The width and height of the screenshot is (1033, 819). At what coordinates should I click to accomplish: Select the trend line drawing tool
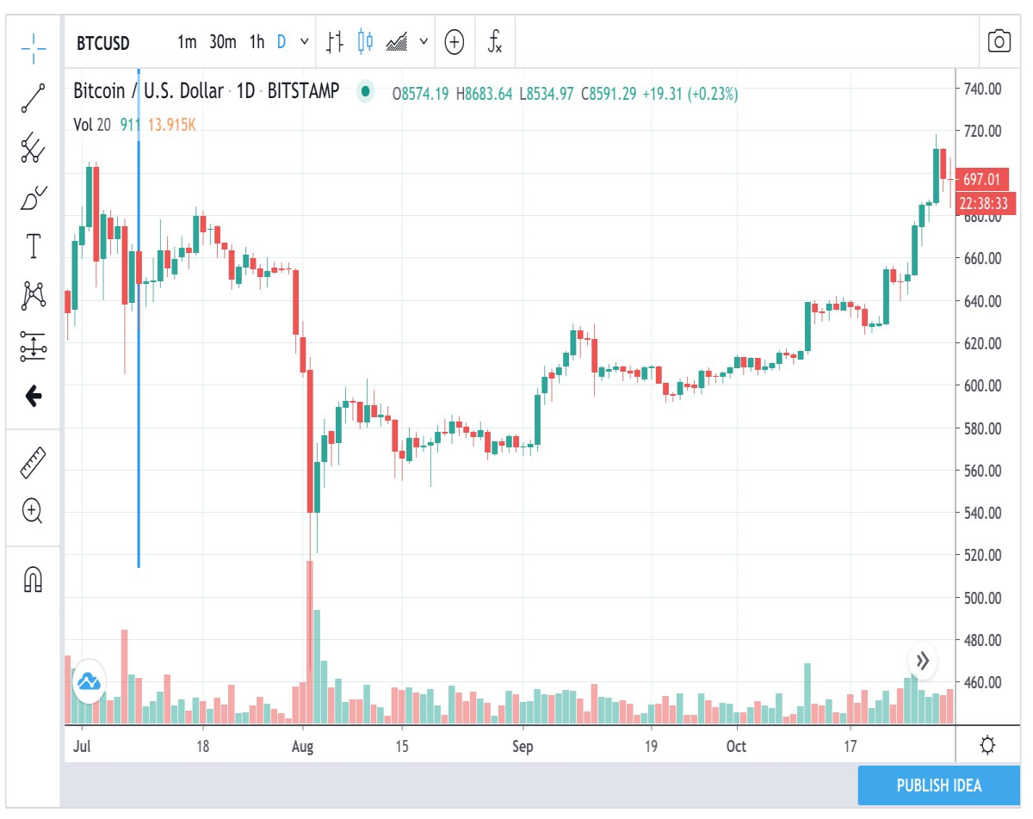pyautogui.click(x=34, y=98)
